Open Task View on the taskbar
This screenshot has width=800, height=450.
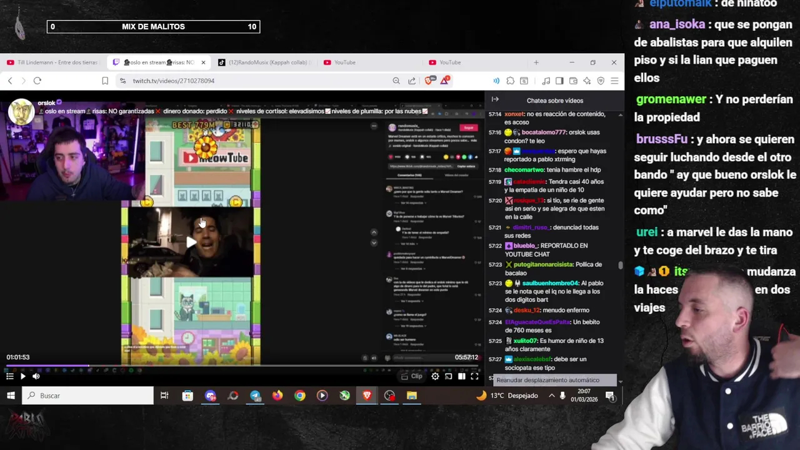[x=164, y=396]
